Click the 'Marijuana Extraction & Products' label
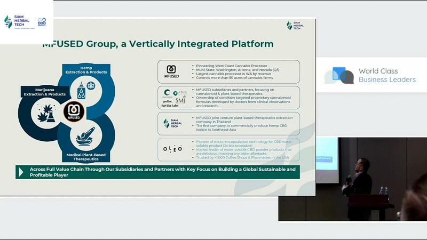Image resolution: width=427 pixels, height=240 pixels. click(45, 92)
